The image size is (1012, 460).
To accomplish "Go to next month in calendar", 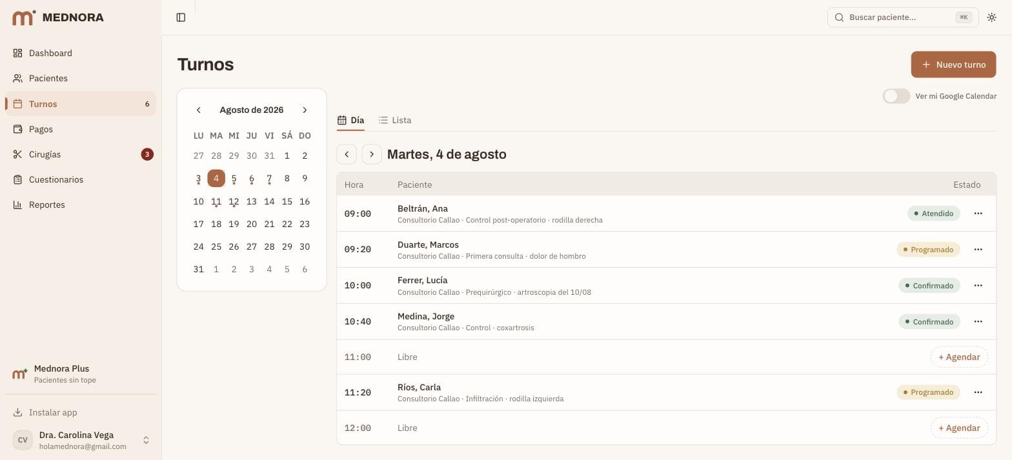I will [x=305, y=110].
